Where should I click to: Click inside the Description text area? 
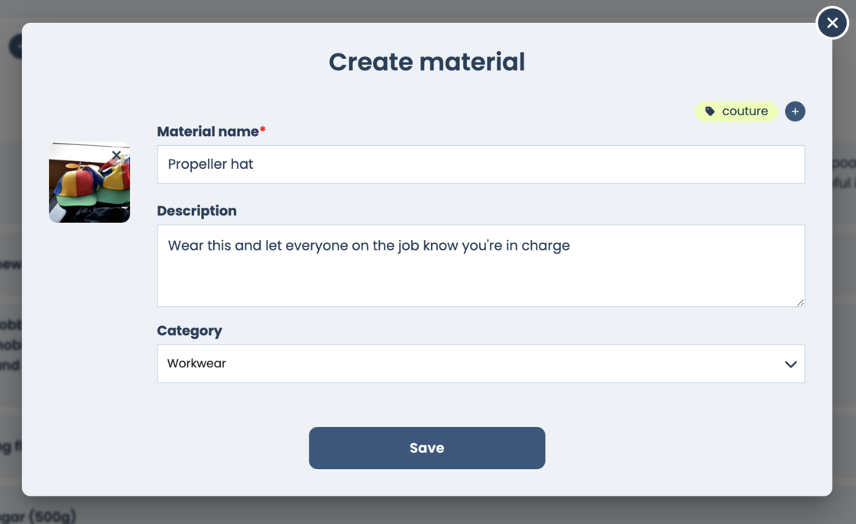click(480, 275)
